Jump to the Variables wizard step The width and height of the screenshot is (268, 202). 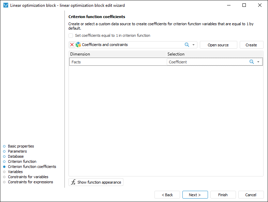[x=15, y=172]
